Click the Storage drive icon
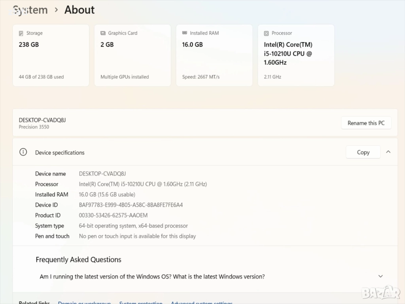This screenshot has height=304, width=405. click(x=21, y=33)
